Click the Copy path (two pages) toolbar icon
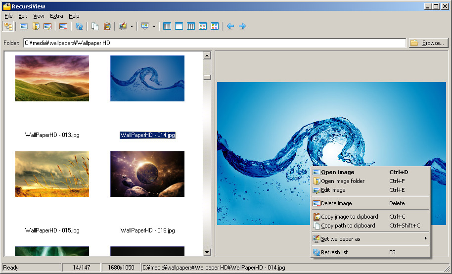Screen dimensions: 452x274 [x=95, y=26]
